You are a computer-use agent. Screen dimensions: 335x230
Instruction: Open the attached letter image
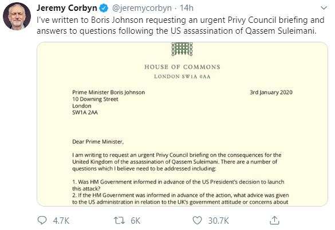tap(182, 124)
